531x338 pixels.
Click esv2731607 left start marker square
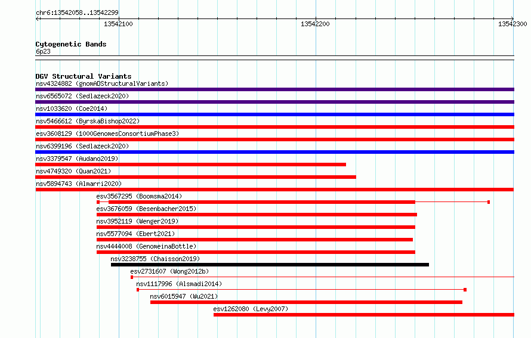click(132, 277)
